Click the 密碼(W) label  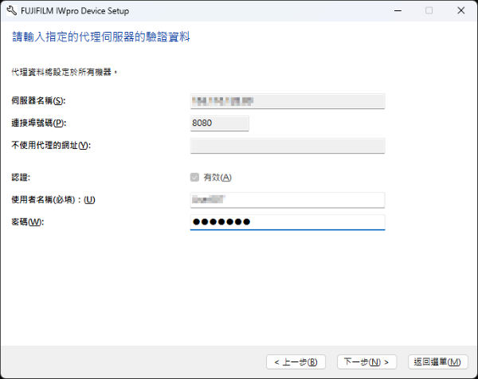[28, 221]
